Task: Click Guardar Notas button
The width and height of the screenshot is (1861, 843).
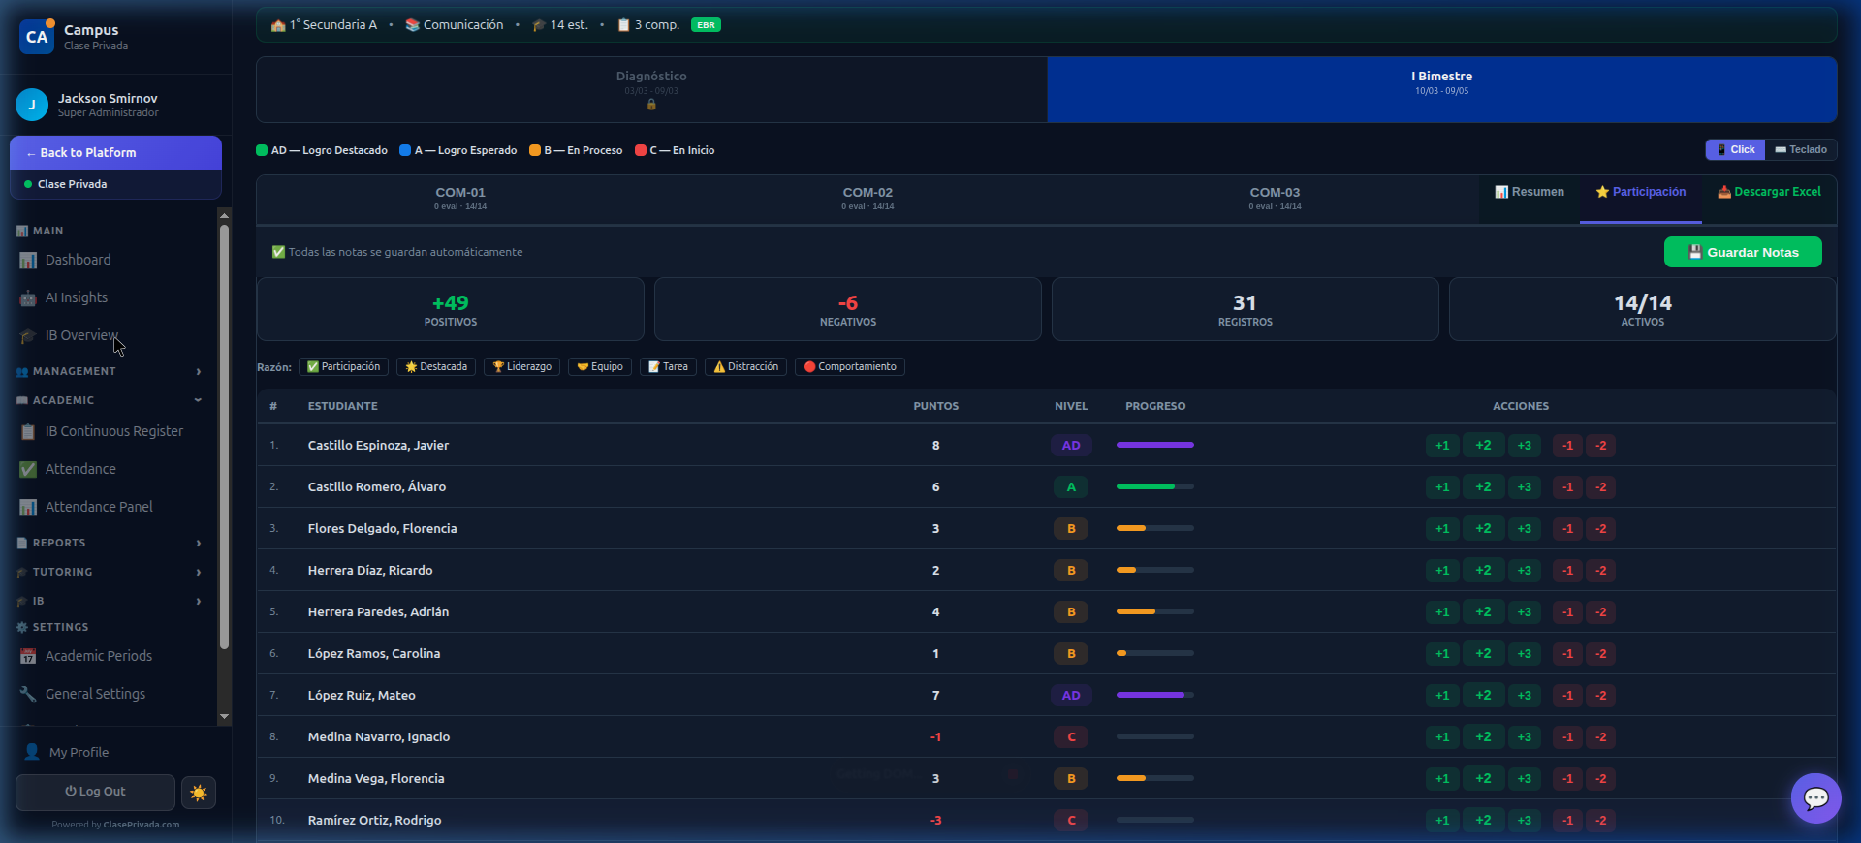Action: [x=1743, y=252]
